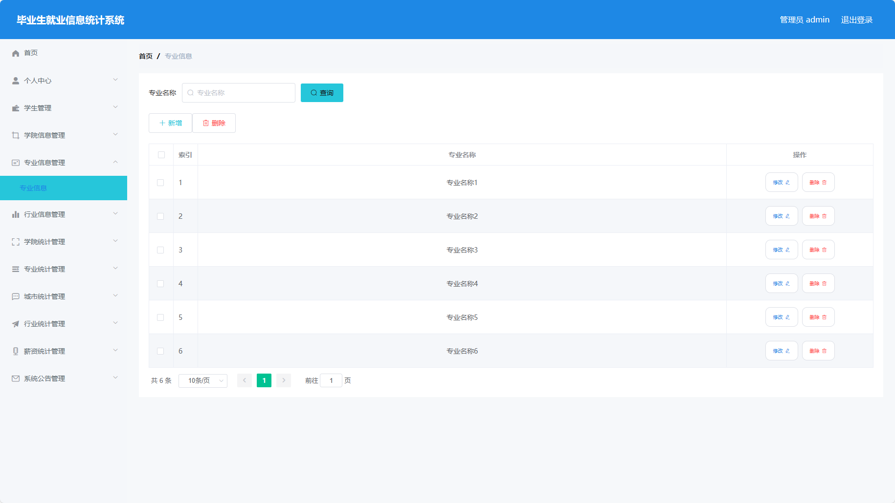
Task: Open the 10条/页 page size dropdown
Action: point(203,380)
